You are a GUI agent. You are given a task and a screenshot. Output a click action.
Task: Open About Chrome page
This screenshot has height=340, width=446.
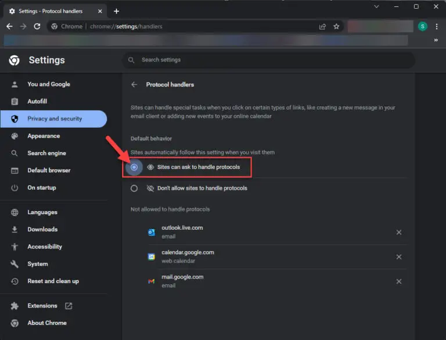point(47,323)
